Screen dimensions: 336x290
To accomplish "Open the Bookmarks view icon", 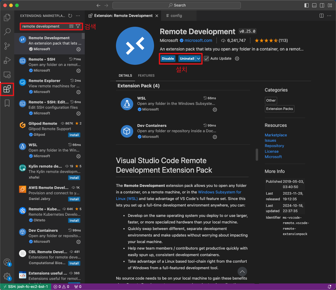I will coord(7,103).
